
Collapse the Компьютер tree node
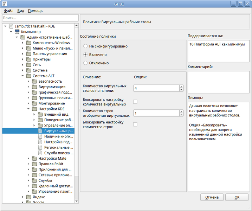tap(11, 32)
